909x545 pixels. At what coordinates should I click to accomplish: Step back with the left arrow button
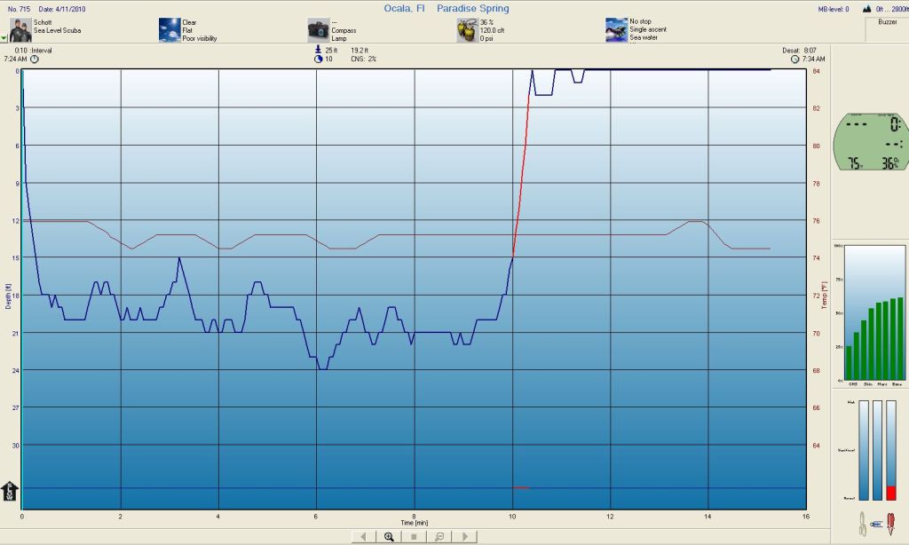tap(363, 537)
